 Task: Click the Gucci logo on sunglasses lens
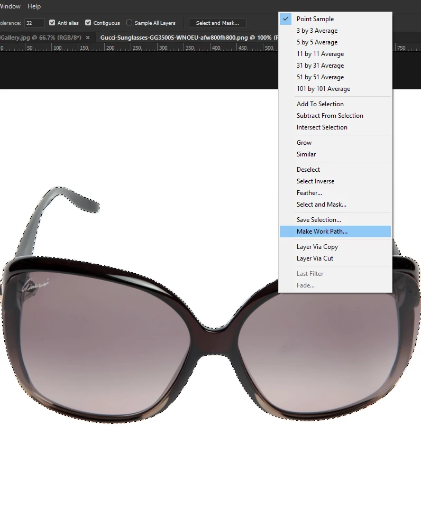click(35, 285)
